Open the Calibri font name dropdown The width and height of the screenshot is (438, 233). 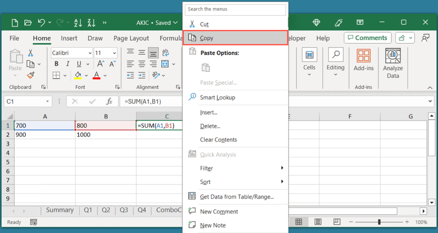[71, 53]
